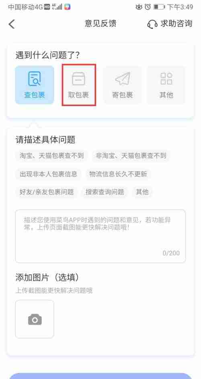Select tag 淘宝、天猫包裹查不到
The width and height of the screenshot is (201, 379).
click(51, 156)
